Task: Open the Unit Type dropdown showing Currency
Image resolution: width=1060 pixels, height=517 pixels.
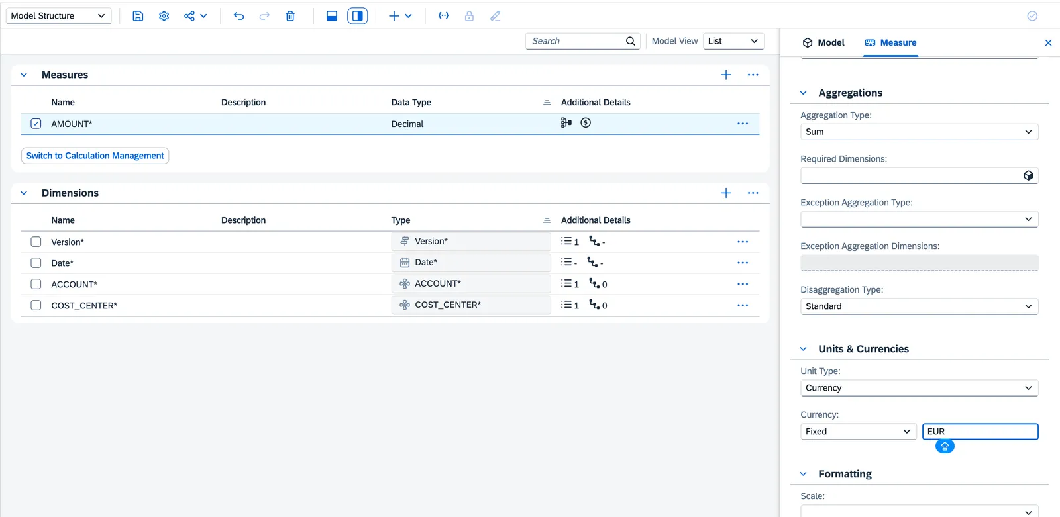Action: (919, 388)
